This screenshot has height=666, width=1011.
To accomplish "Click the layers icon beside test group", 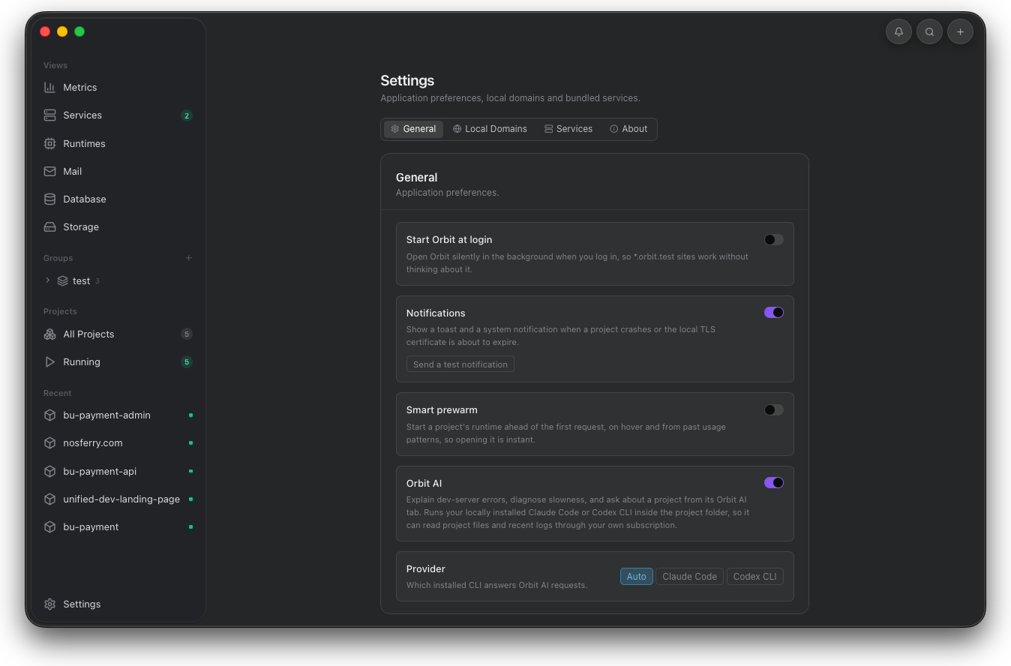I will tap(62, 280).
